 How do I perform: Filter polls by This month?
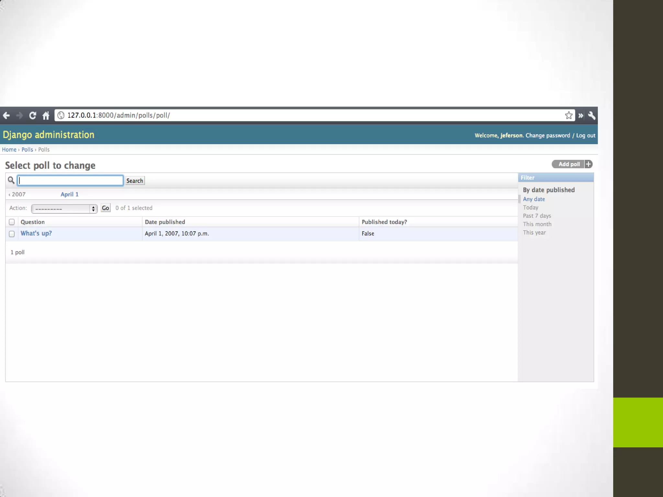[537, 224]
